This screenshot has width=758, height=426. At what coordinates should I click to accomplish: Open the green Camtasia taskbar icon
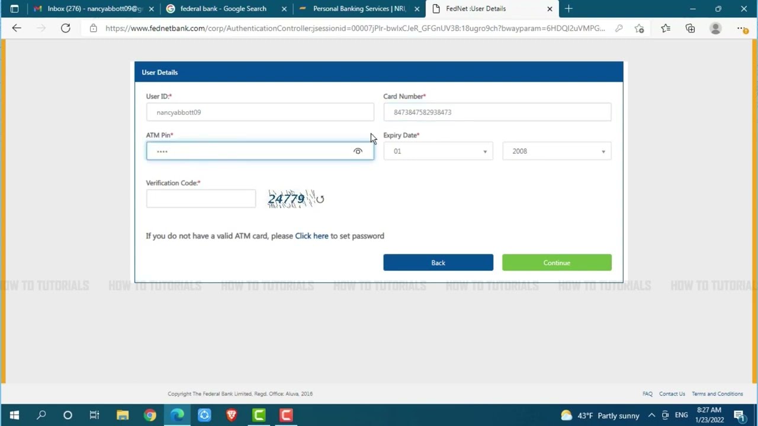point(259,415)
